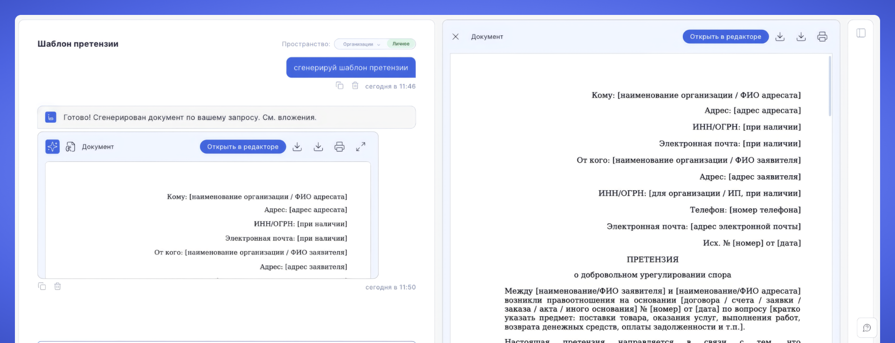The width and height of the screenshot is (895, 343).
Task: Click 'о добровольном урегулировании спора' subtitle
Action: 653,275
